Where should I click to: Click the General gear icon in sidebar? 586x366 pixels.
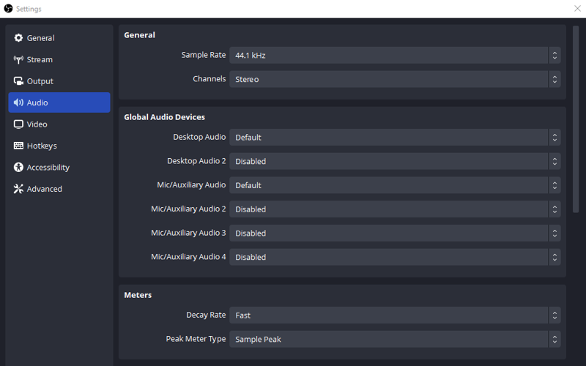(x=18, y=38)
